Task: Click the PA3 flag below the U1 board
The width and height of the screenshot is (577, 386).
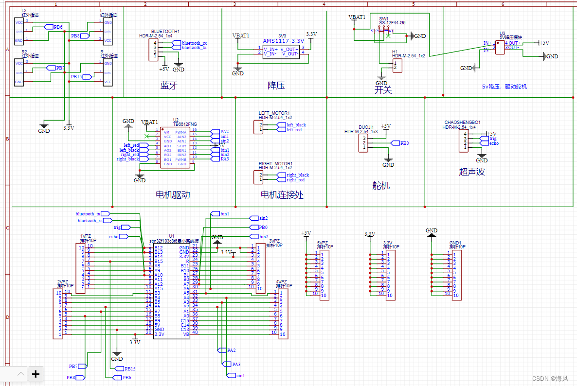Action: click(x=231, y=364)
